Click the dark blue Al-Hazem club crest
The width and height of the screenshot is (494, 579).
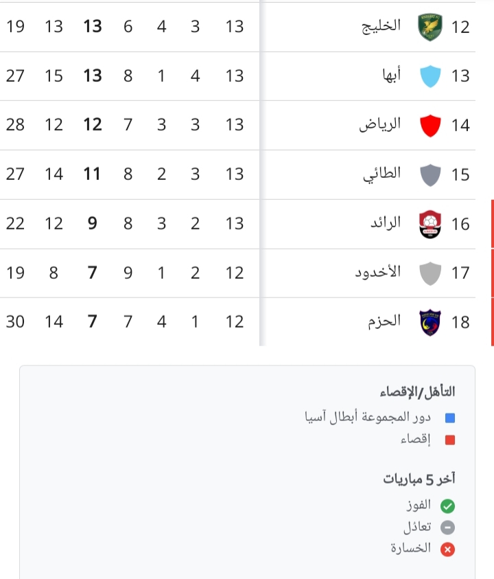point(430,322)
